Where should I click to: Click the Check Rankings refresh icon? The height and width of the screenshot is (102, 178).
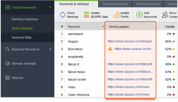(63, 15)
